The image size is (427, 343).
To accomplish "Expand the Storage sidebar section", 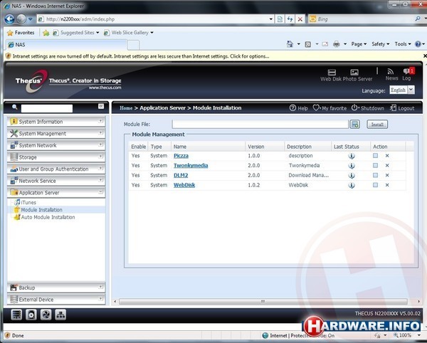I will 56,157.
